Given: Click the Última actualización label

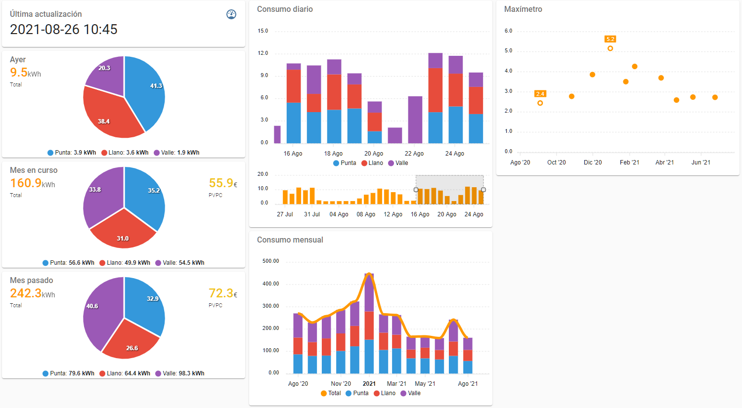Looking at the screenshot, I should 46,14.
